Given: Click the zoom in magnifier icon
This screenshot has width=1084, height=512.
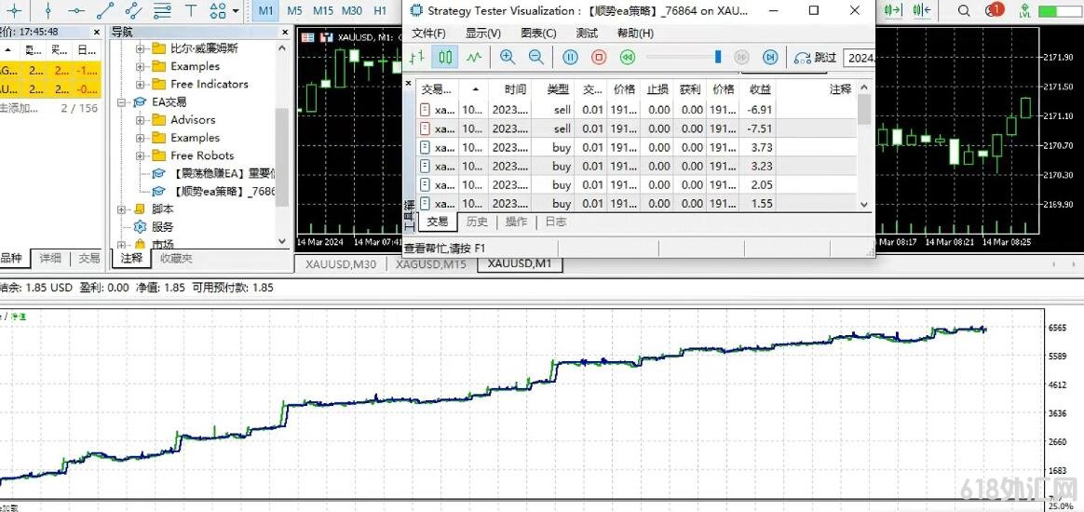Looking at the screenshot, I should (x=507, y=57).
